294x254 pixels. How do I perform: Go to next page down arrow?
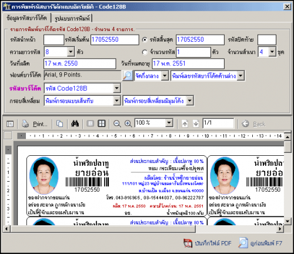click(x=196, y=124)
